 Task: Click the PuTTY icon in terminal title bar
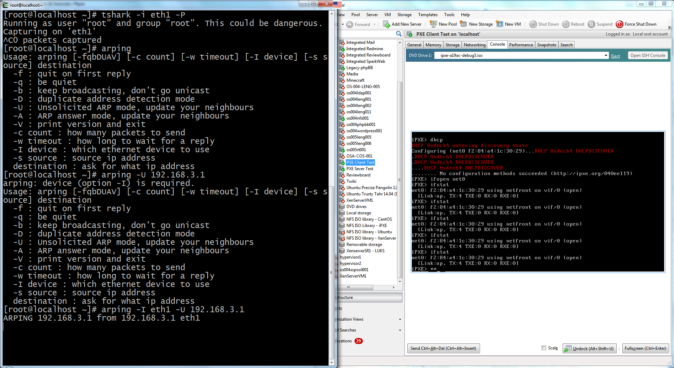point(5,5)
